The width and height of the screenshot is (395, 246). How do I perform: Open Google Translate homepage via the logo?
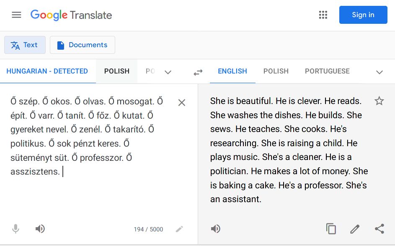point(70,15)
